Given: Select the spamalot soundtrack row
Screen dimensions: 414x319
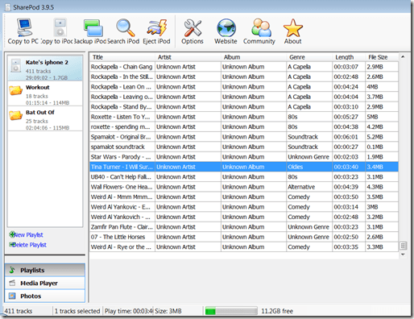Looking at the screenshot, I should click(x=244, y=147).
